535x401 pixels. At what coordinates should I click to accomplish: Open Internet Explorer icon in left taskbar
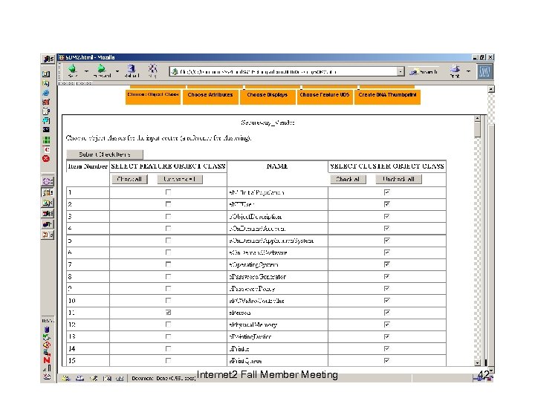(46, 93)
